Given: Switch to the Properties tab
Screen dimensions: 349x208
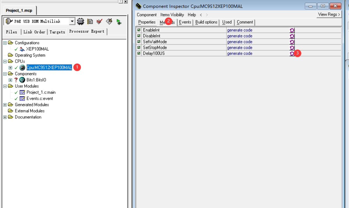Looking at the screenshot, I should click(x=147, y=22).
